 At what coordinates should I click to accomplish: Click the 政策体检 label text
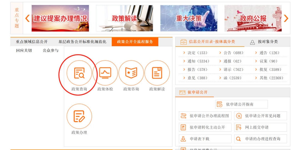coord(105,89)
